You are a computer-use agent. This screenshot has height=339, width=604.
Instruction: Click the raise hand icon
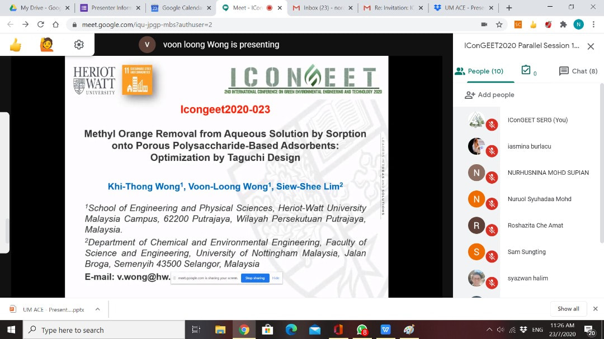[47, 45]
